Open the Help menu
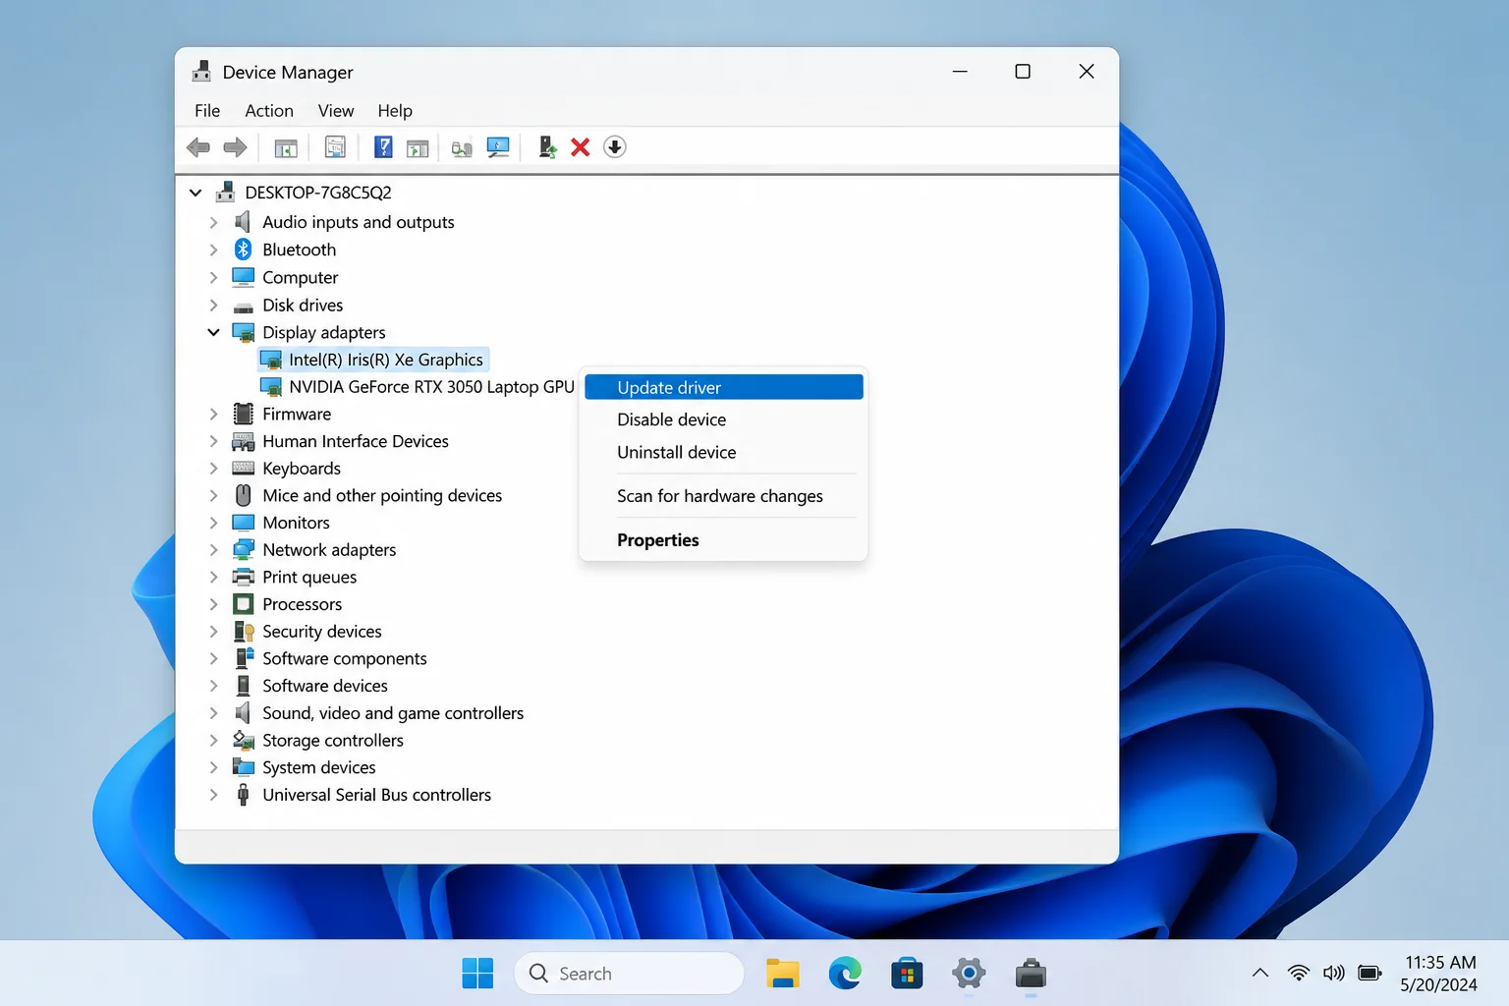Image resolution: width=1509 pixels, height=1006 pixels. point(395,111)
